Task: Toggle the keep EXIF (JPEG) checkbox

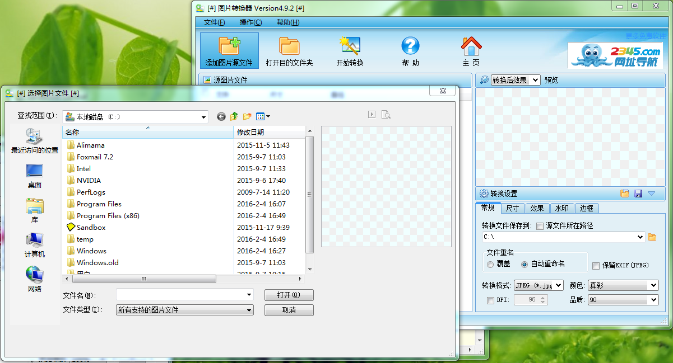Action: tap(596, 265)
